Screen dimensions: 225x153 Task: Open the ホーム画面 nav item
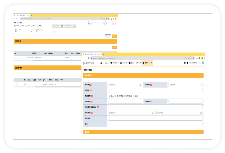[x=104, y=63]
